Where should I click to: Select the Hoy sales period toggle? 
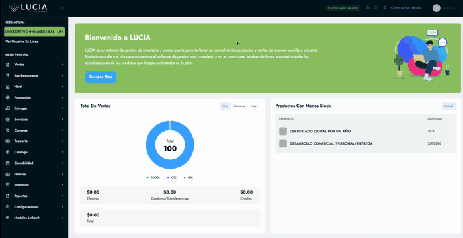click(x=226, y=106)
